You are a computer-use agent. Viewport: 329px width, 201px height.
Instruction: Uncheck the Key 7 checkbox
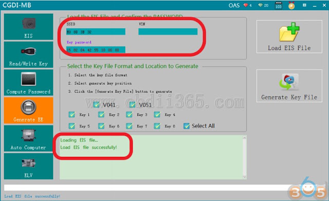tap(129, 126)
